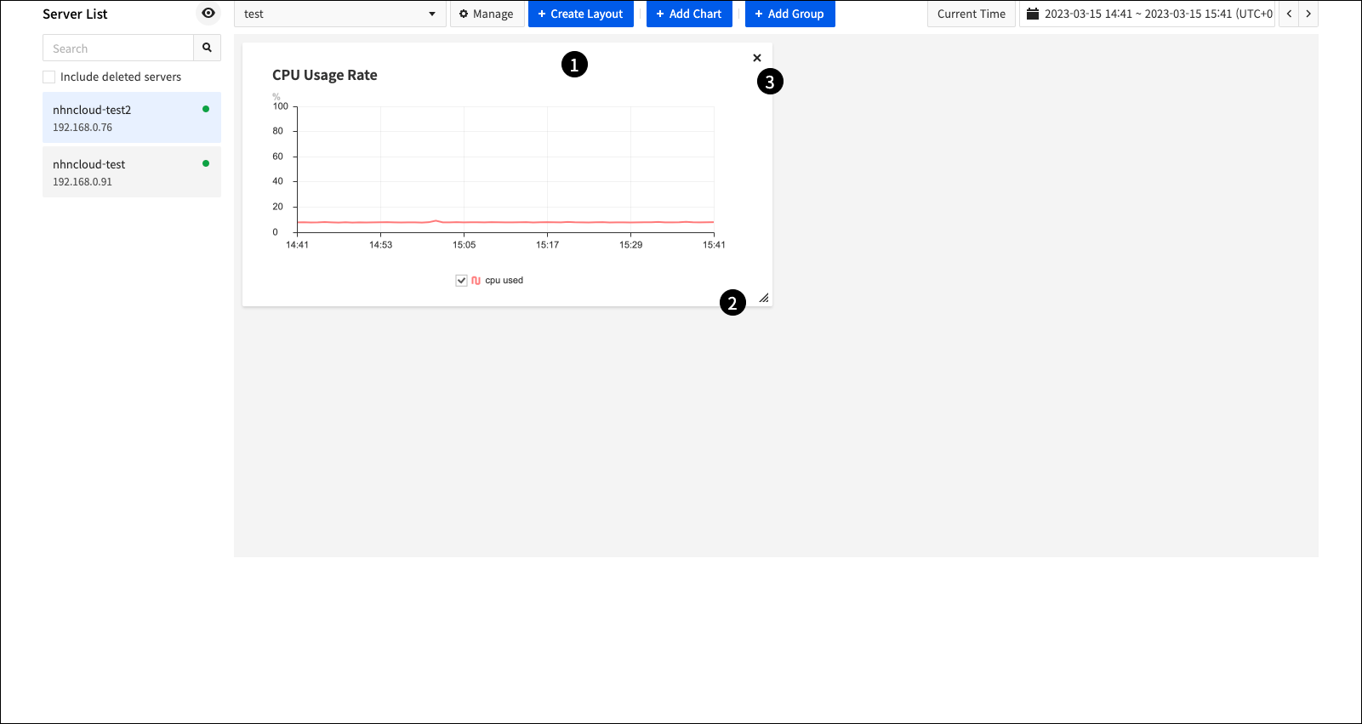The height and width of the screenshot is (724, 1362).
Task: Click the Current Time button
Action: [x=971, y=14]
